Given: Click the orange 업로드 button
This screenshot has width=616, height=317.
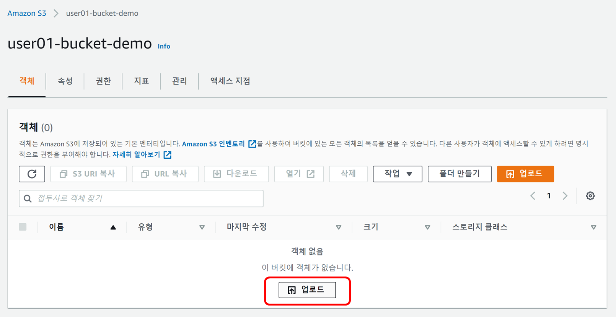Looking at the screenshot, I should [525, 174].
